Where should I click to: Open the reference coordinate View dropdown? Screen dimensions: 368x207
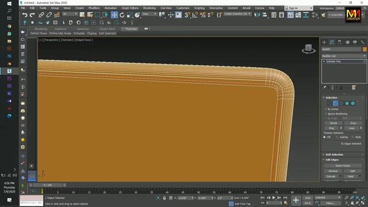[x=149, y=14]
